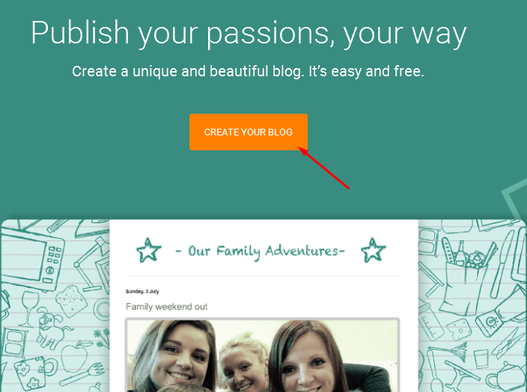The image size is (527, 392).
Task: Click the toast slice doodle icon
Action: 71,301
